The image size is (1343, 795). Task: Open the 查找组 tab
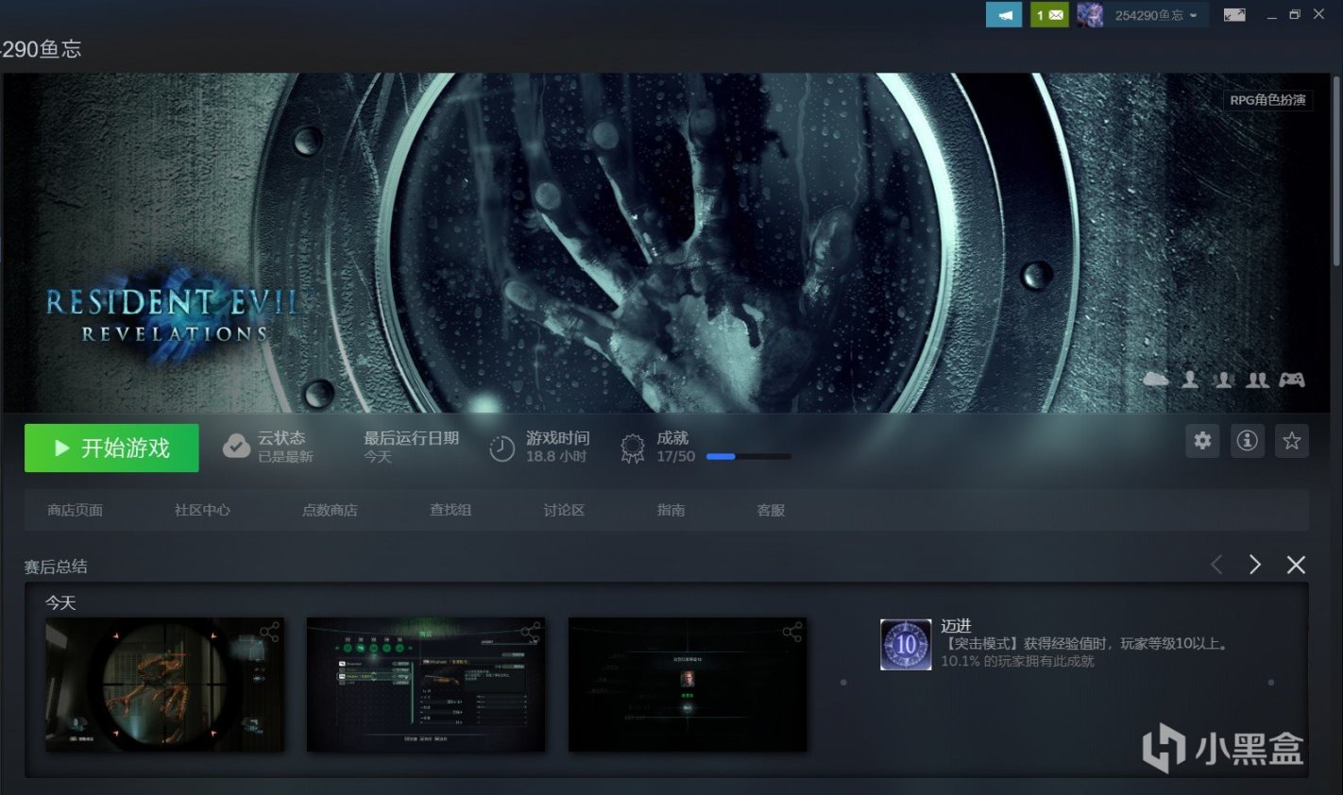(450, 510)
